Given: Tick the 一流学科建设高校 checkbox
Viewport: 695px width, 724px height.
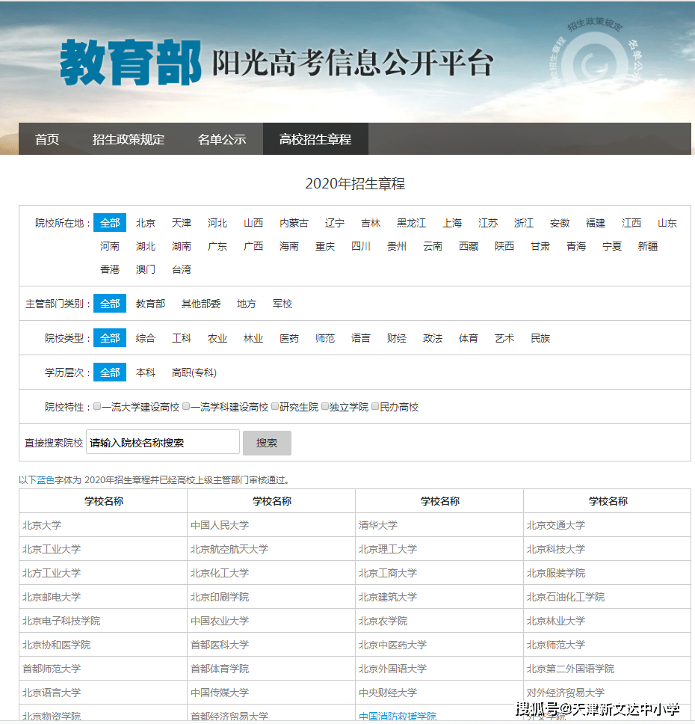Looking at the screenshot, I should (x=186, y=407).
